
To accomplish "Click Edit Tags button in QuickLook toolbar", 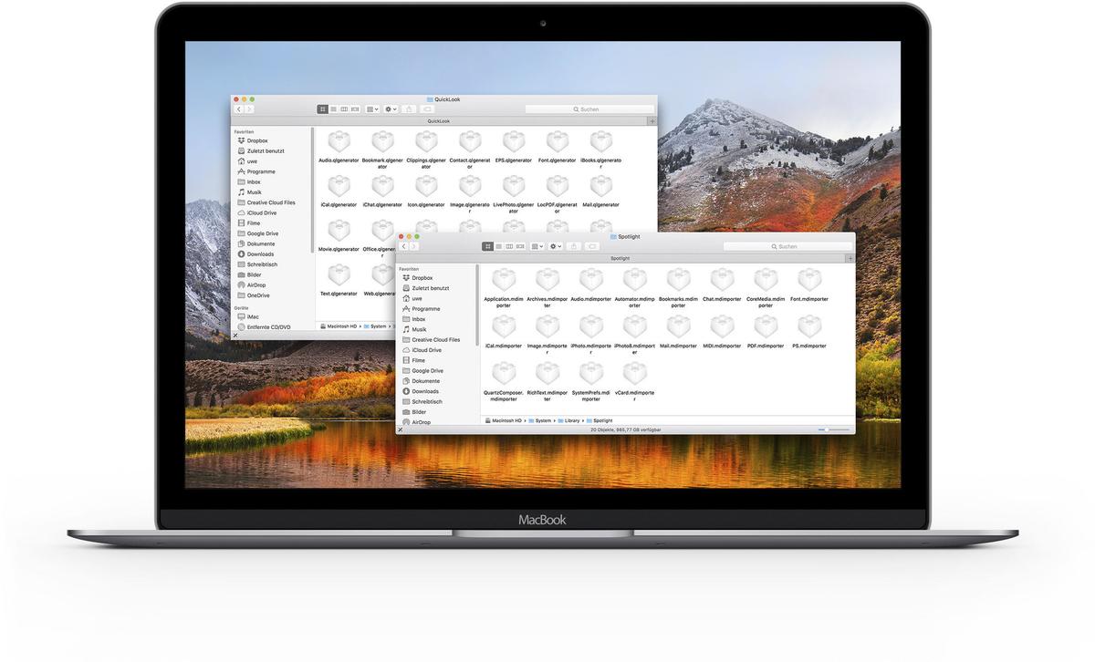I will (x=427, y=109).
